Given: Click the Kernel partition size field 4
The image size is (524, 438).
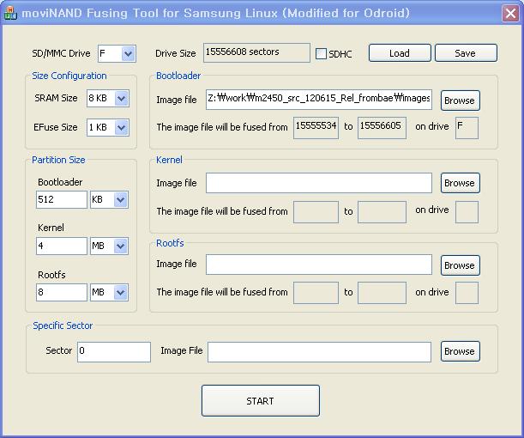Looking at the screenshot, I should (62, 246).
